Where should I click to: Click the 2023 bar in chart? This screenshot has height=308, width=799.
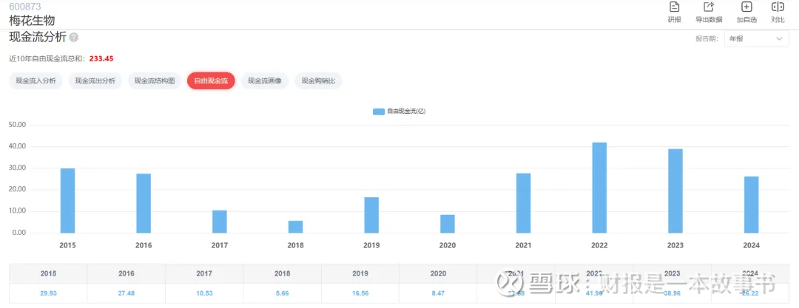675,191
